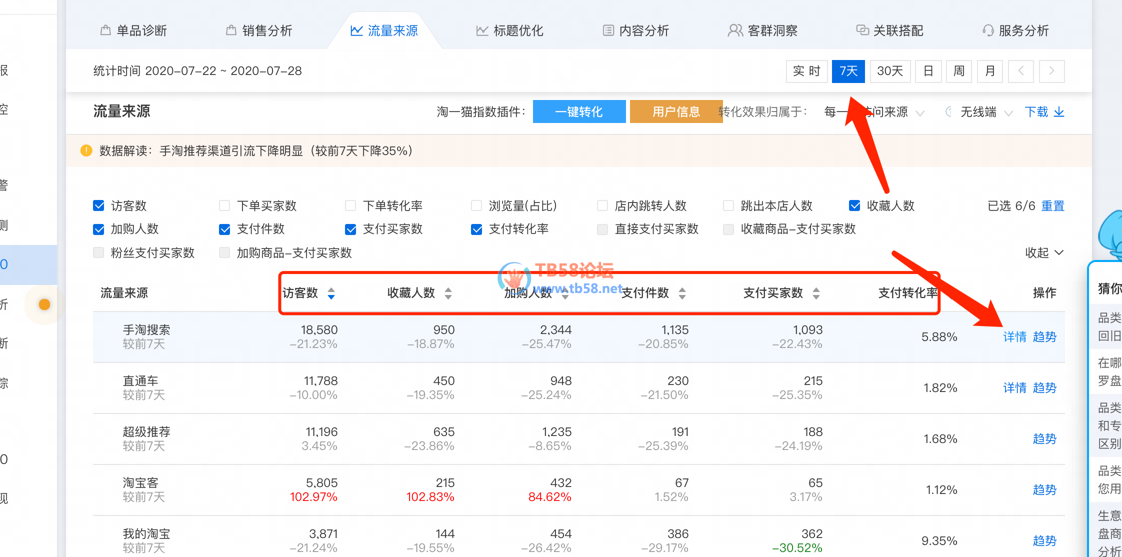Check the 加购商品-支付买家数 checkbox
The height and width of the screenshot is (557, 1122).
224,252
